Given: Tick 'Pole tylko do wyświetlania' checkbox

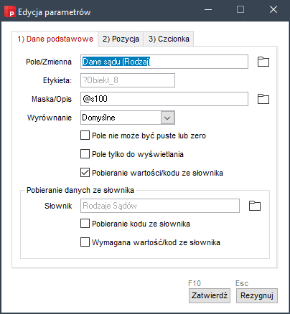Looking at the screenshot, I should point(85,154).
